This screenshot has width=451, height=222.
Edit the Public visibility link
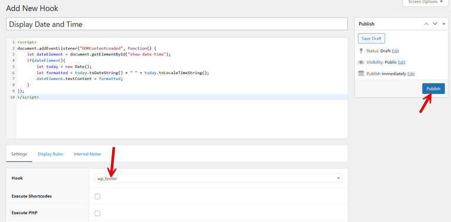[x=402, y=62]
